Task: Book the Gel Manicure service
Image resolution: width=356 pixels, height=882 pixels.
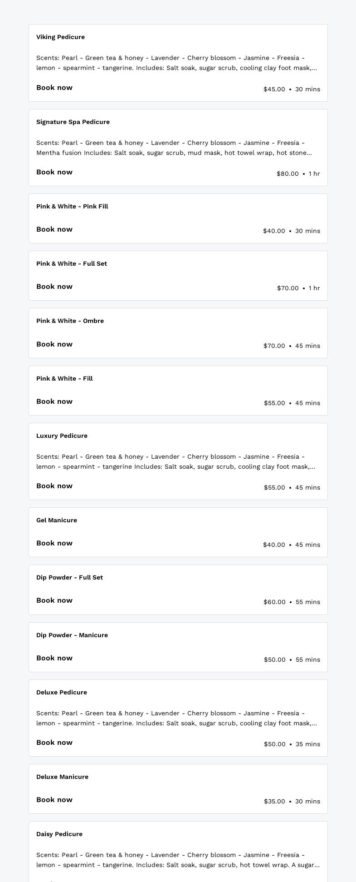Action: tap(54, 543)
